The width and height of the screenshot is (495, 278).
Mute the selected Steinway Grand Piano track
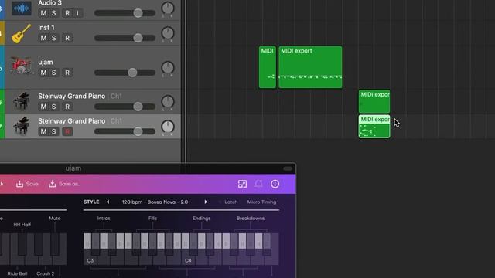point(43,131)
